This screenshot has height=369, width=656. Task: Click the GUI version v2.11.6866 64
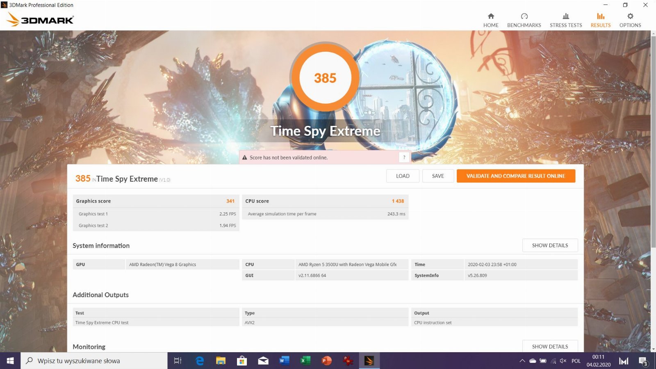tap(312, 276)
